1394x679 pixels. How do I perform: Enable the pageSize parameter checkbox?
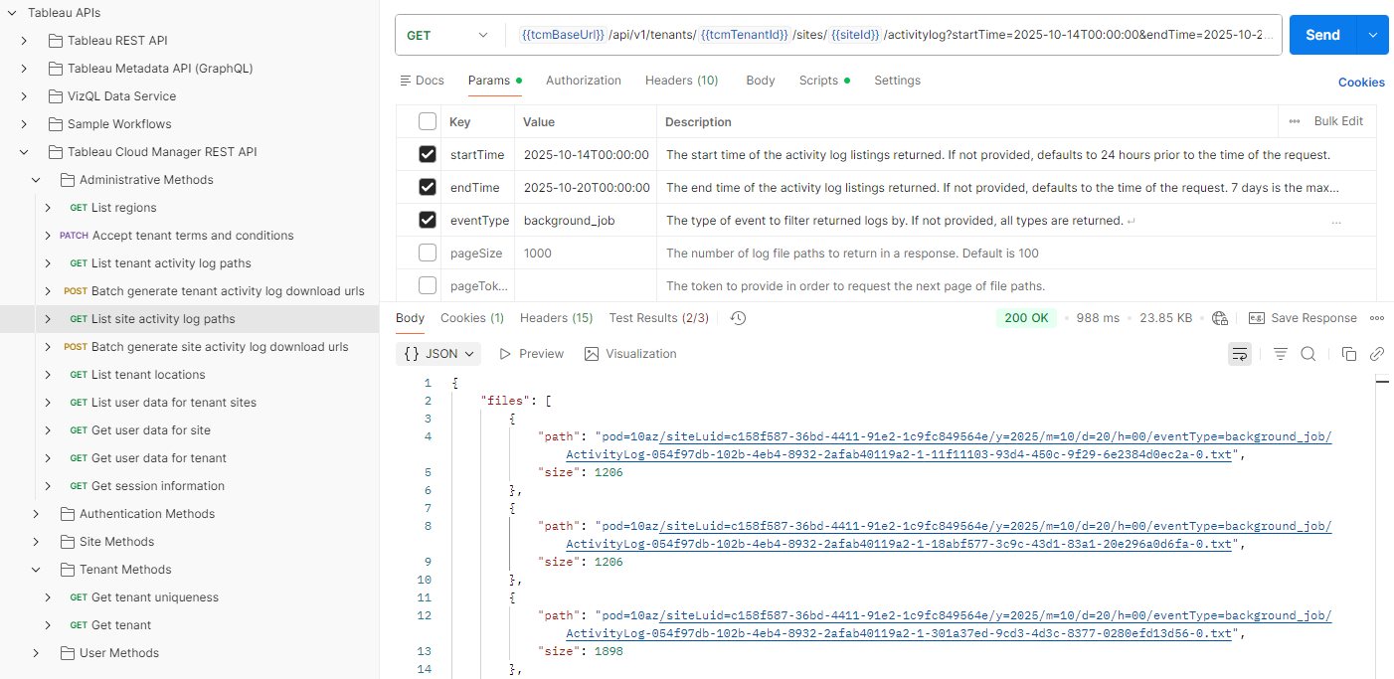[428, 253]
